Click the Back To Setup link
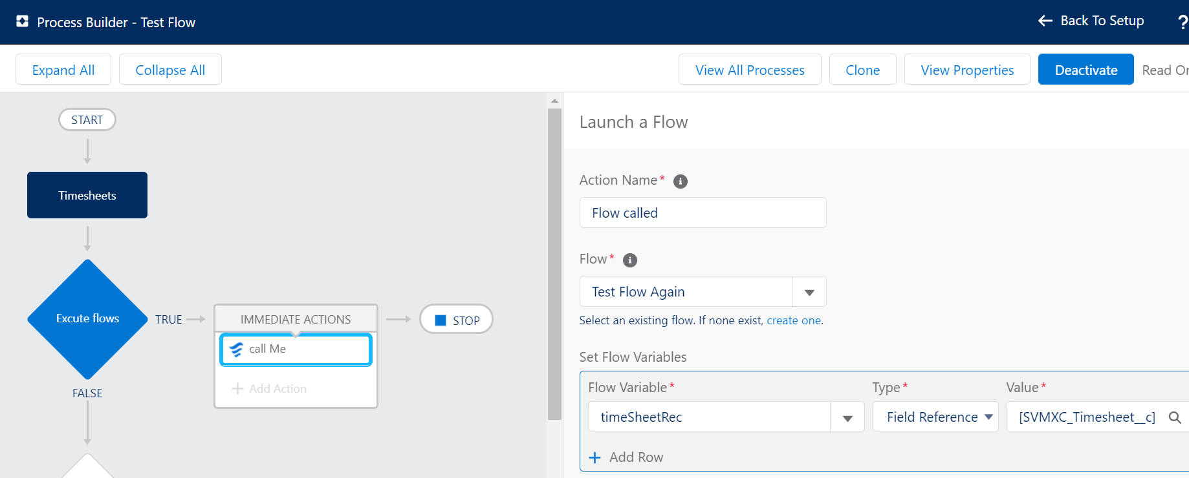Viewport: 1189px width, 478px height. point(1091,21)
